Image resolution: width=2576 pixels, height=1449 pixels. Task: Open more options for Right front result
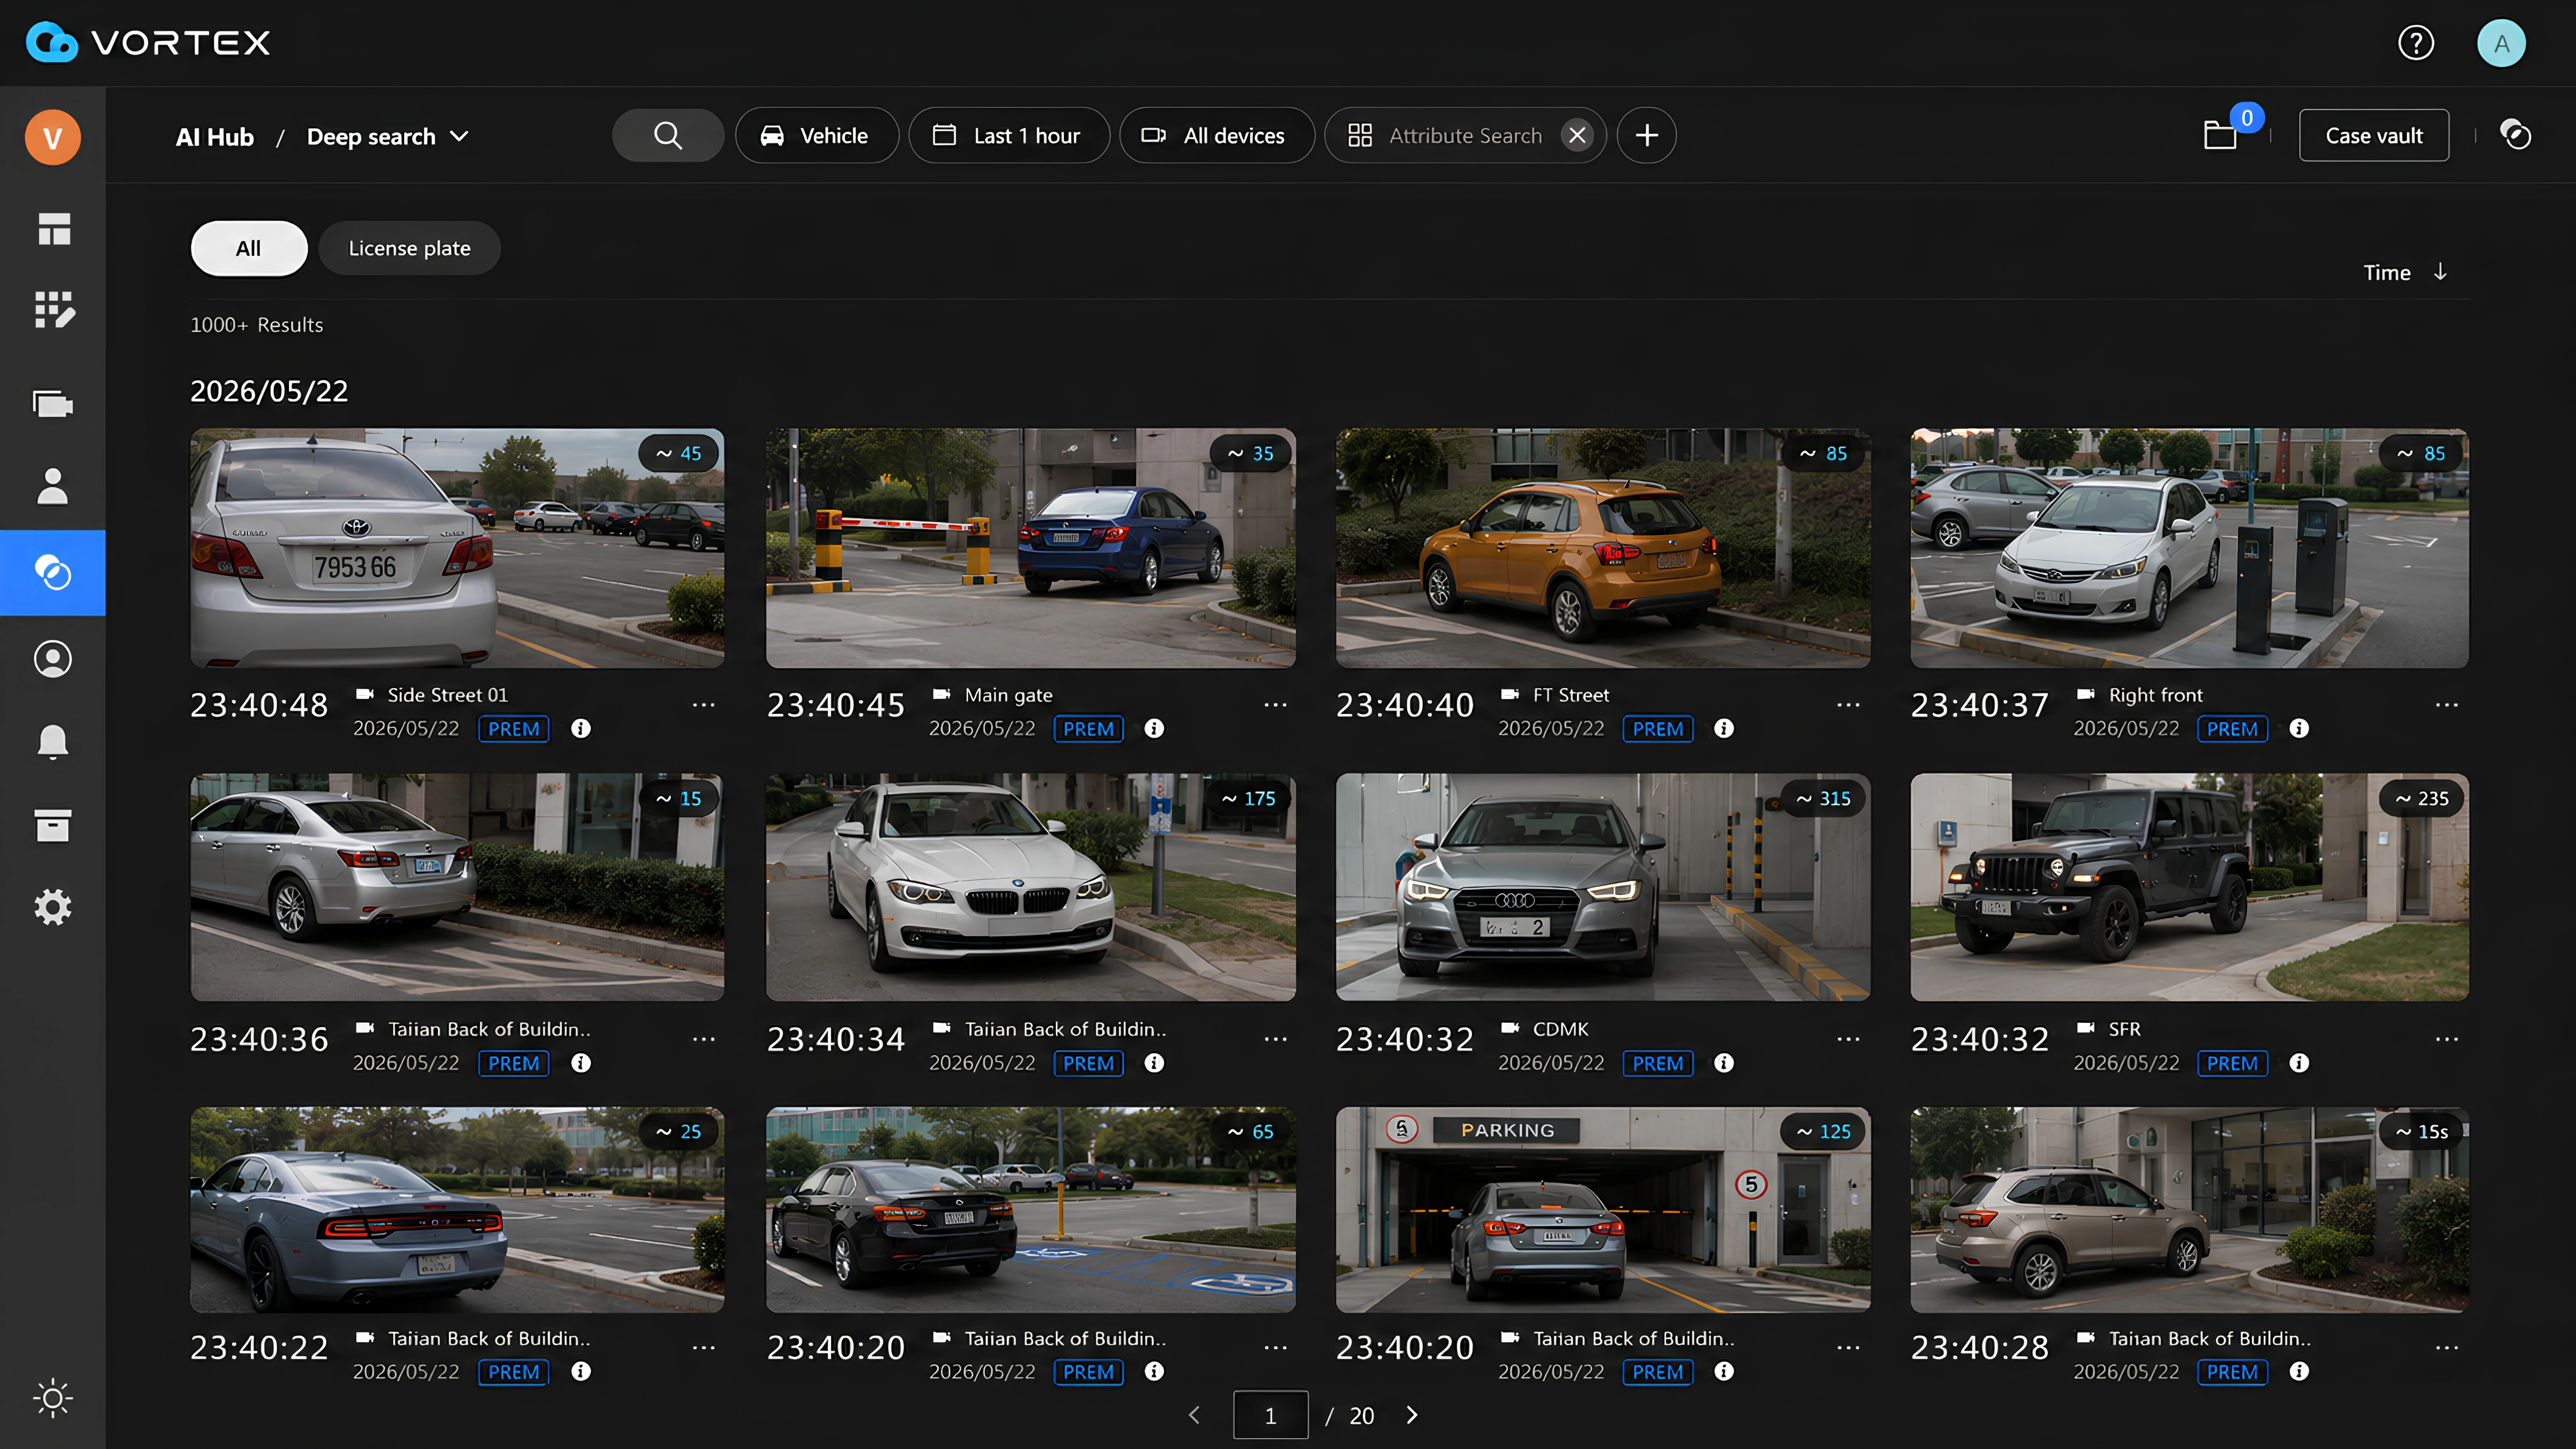[2447, 705]
